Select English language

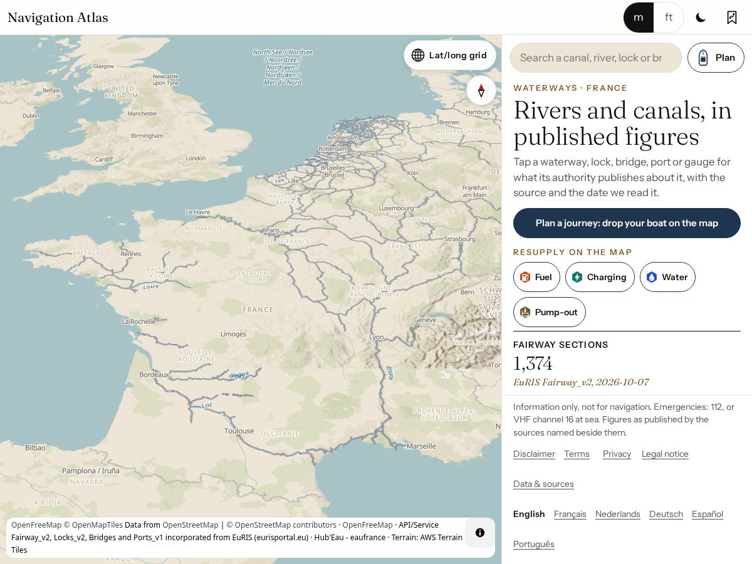pos(529,514)
